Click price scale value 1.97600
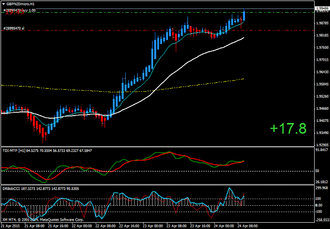The width and height of the screenshot is (330, 229). [x=322, y=47]
